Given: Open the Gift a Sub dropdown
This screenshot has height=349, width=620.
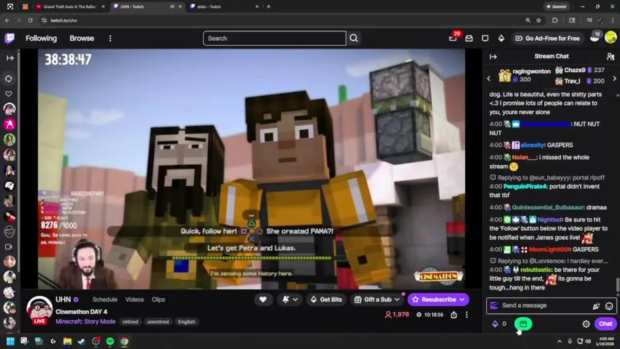Looking at the screenshot, I should 377,300.
